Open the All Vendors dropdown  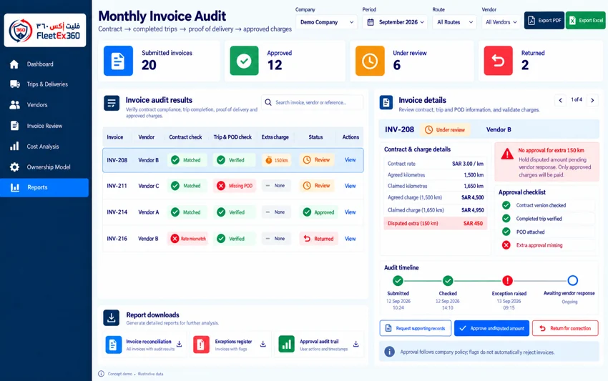pos(501,22)
